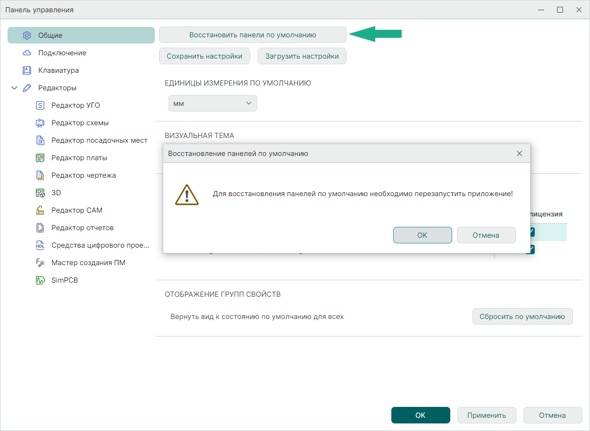Click the 'ВИЗУАЛЬНАЯ ТЕМА' heading
590x431 pixels.
click(199, 136)
